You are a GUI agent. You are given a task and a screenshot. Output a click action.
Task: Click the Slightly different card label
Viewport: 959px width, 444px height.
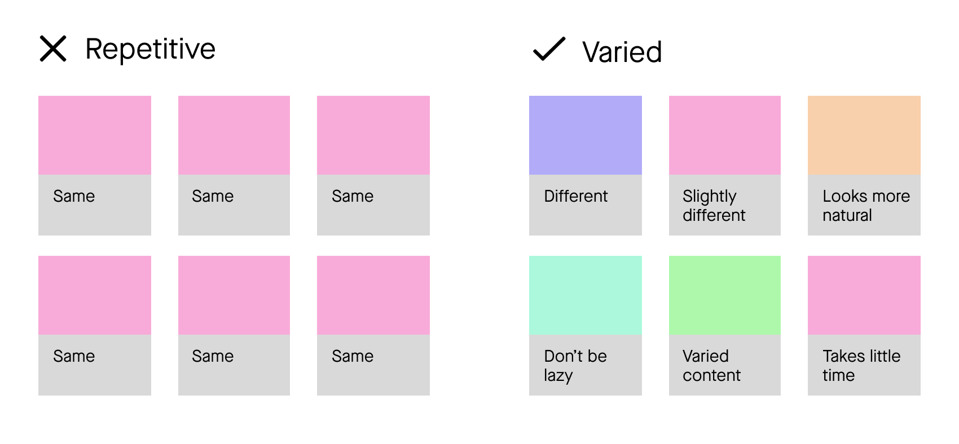pyautogui.click(x=714, y=206)
